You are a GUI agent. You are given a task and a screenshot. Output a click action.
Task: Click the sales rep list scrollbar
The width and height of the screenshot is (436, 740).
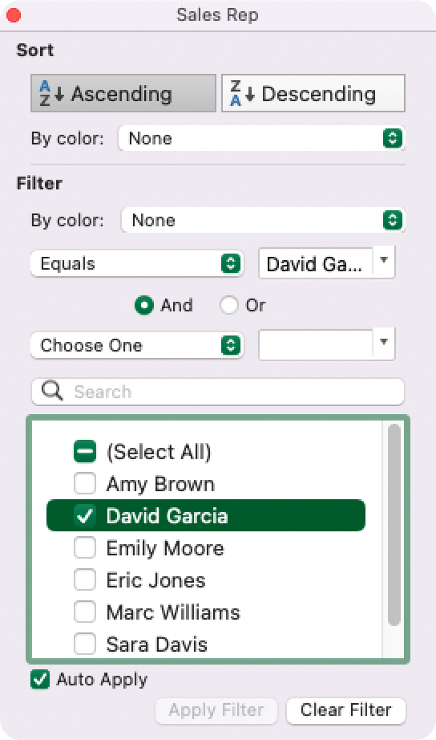tap(394, 525)
